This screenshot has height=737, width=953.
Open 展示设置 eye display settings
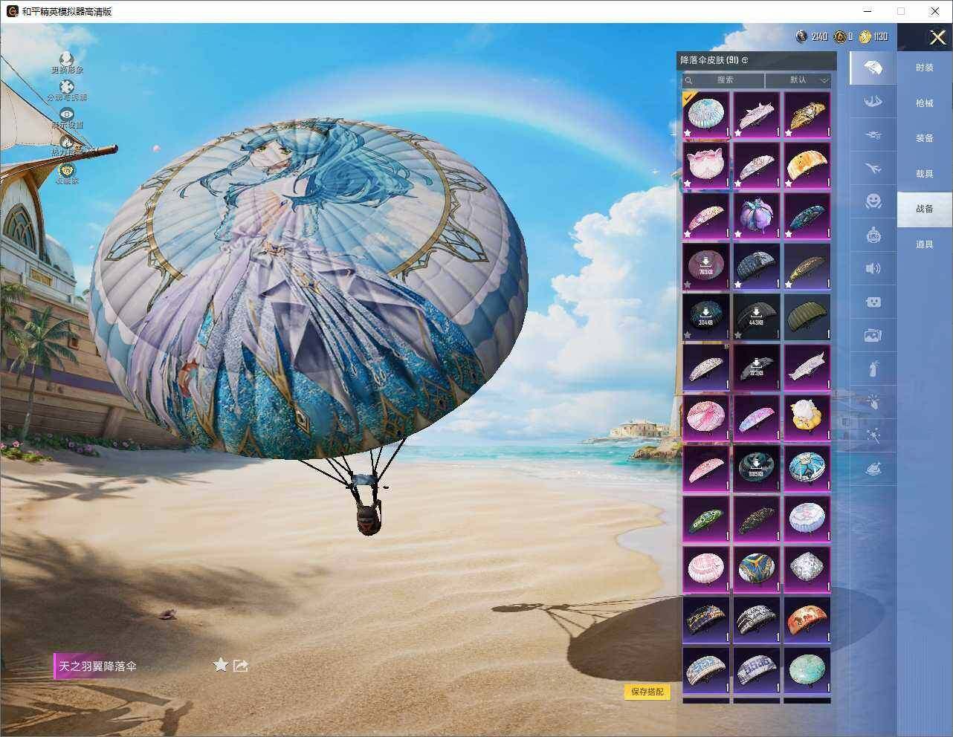click(x=67, y=114)
